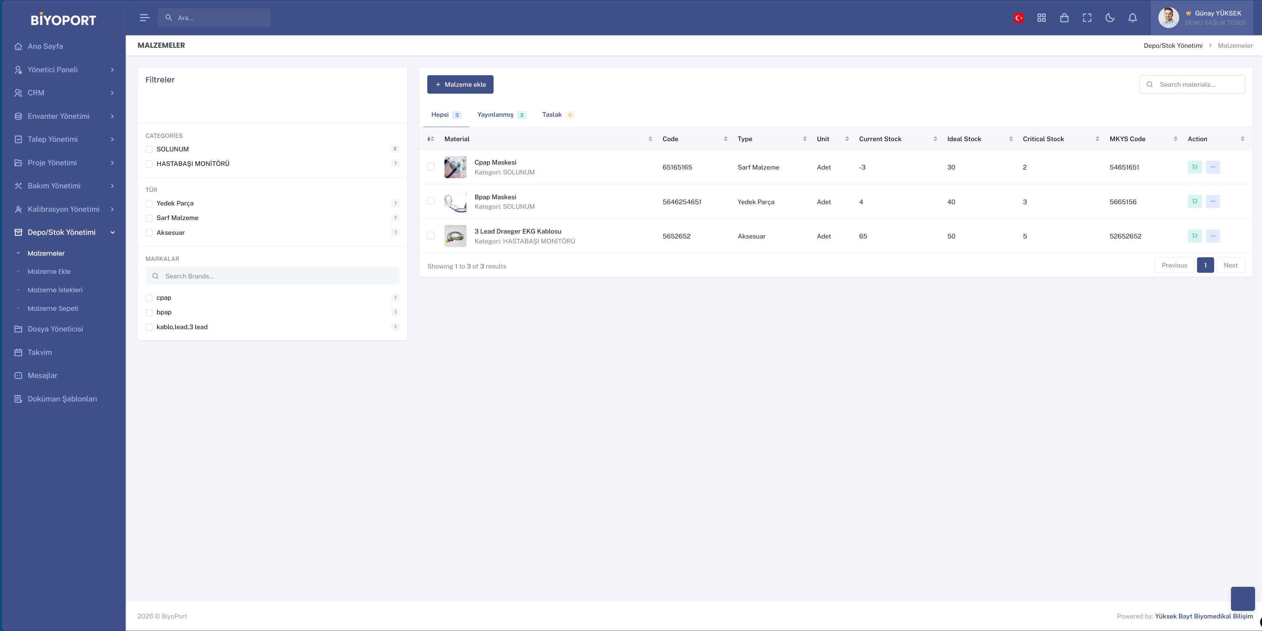This screenshot has height=631, width=1262.
Task: Open the shopping bag icon in header
Action: 1064,17
